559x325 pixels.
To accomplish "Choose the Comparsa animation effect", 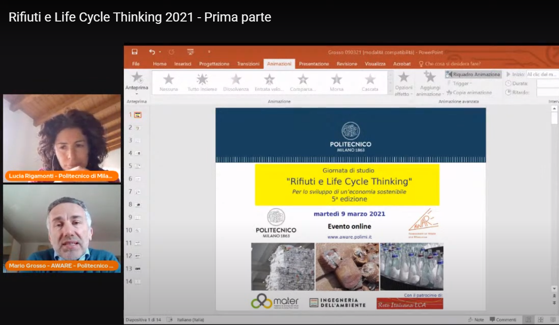I will click(x=303, y=82).
